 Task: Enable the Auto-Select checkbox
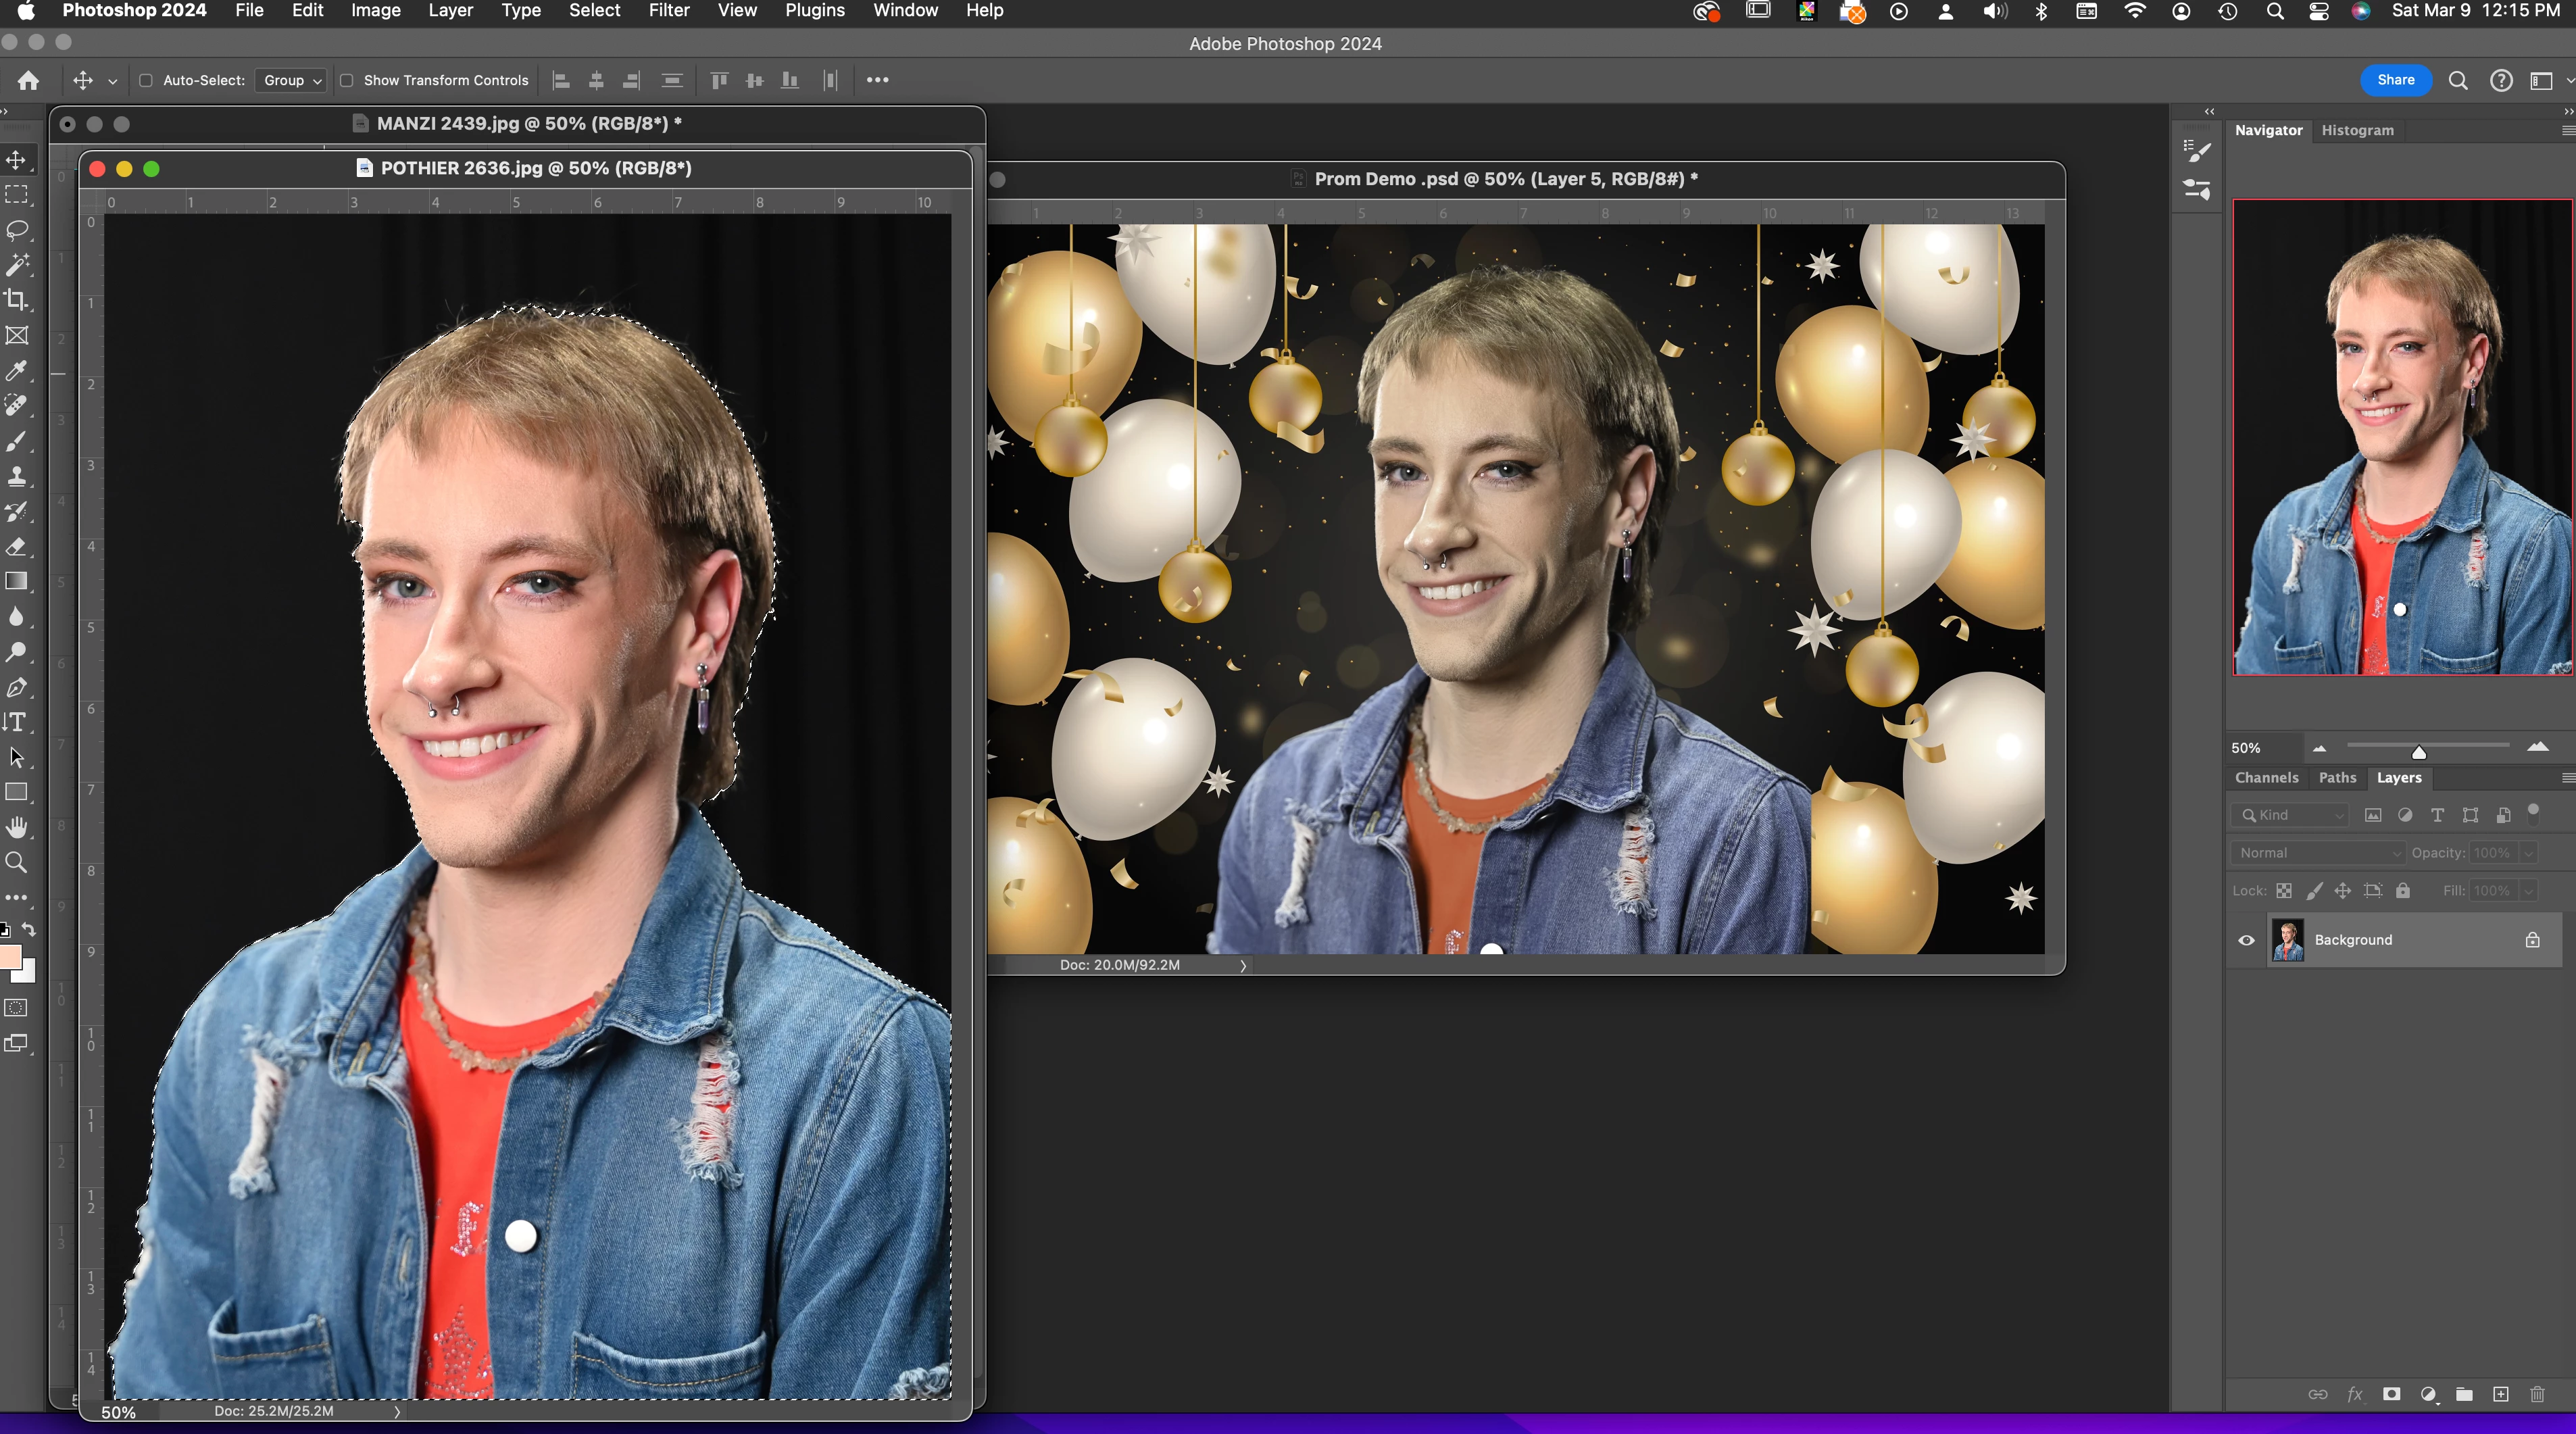coord(146,80)
